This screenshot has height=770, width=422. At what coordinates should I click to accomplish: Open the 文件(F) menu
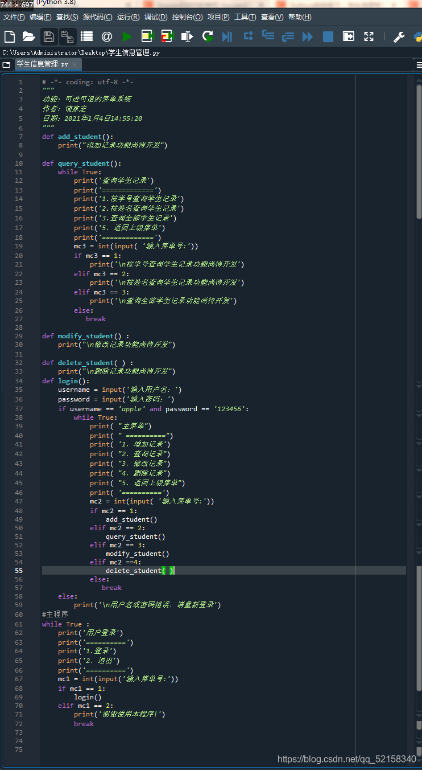click(14, 17)
